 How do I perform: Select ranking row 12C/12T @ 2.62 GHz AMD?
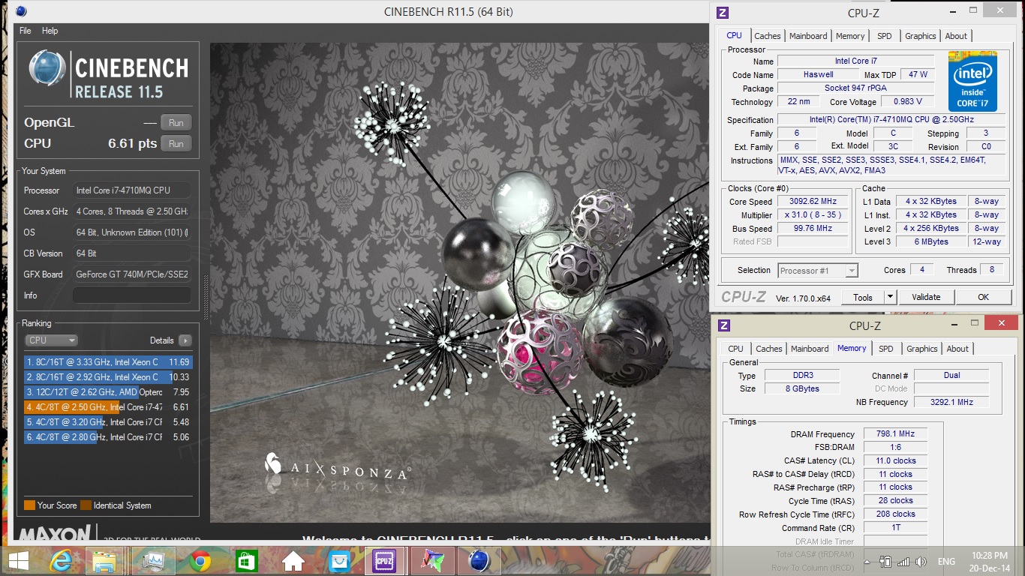(x=108, y=392)
